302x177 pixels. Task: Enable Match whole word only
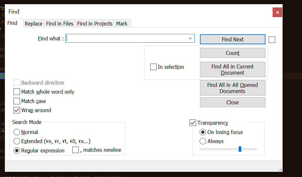pos(17,92)
